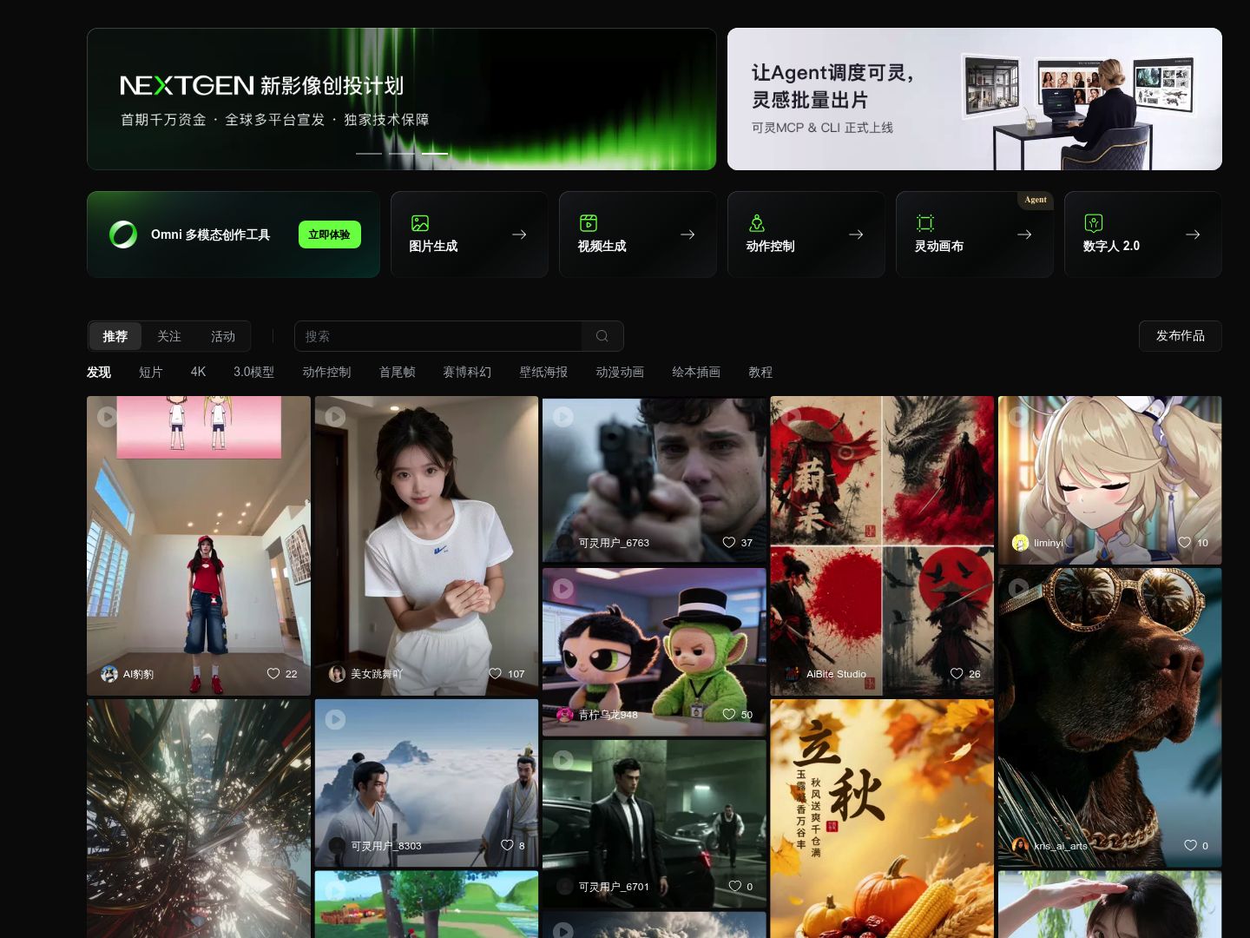Viewport: 1250px width, 938px height.
Task: Select the 短片 category filter
Action: pos(151,372)
